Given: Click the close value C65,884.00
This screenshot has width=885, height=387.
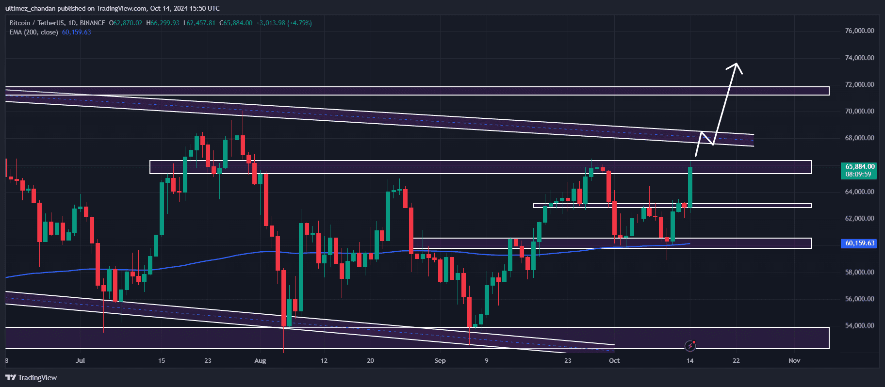Looking at the screenshot, I should (236, 23).
